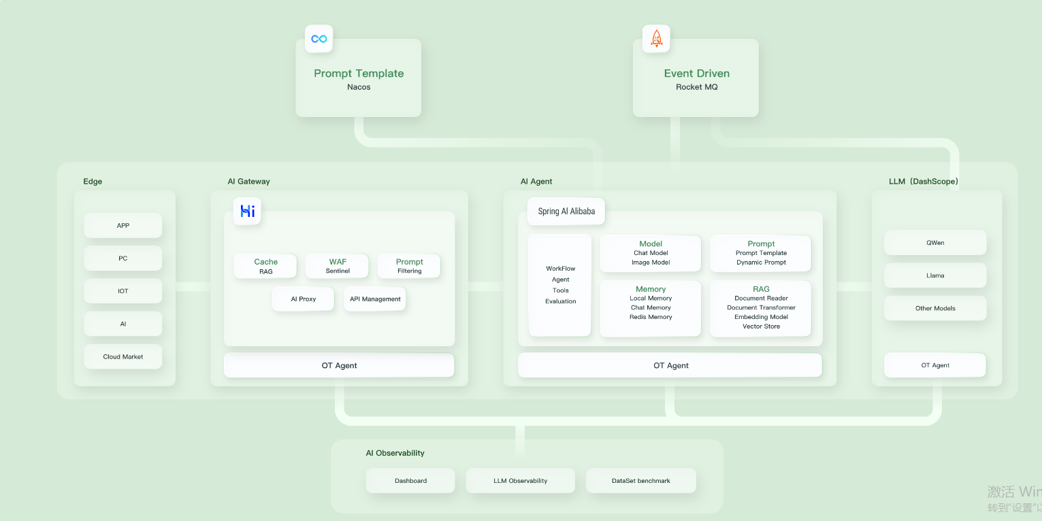Click the Local Memory text
Image resolution: width=1042 pixels, height=521 pixels.
[651, 299]
